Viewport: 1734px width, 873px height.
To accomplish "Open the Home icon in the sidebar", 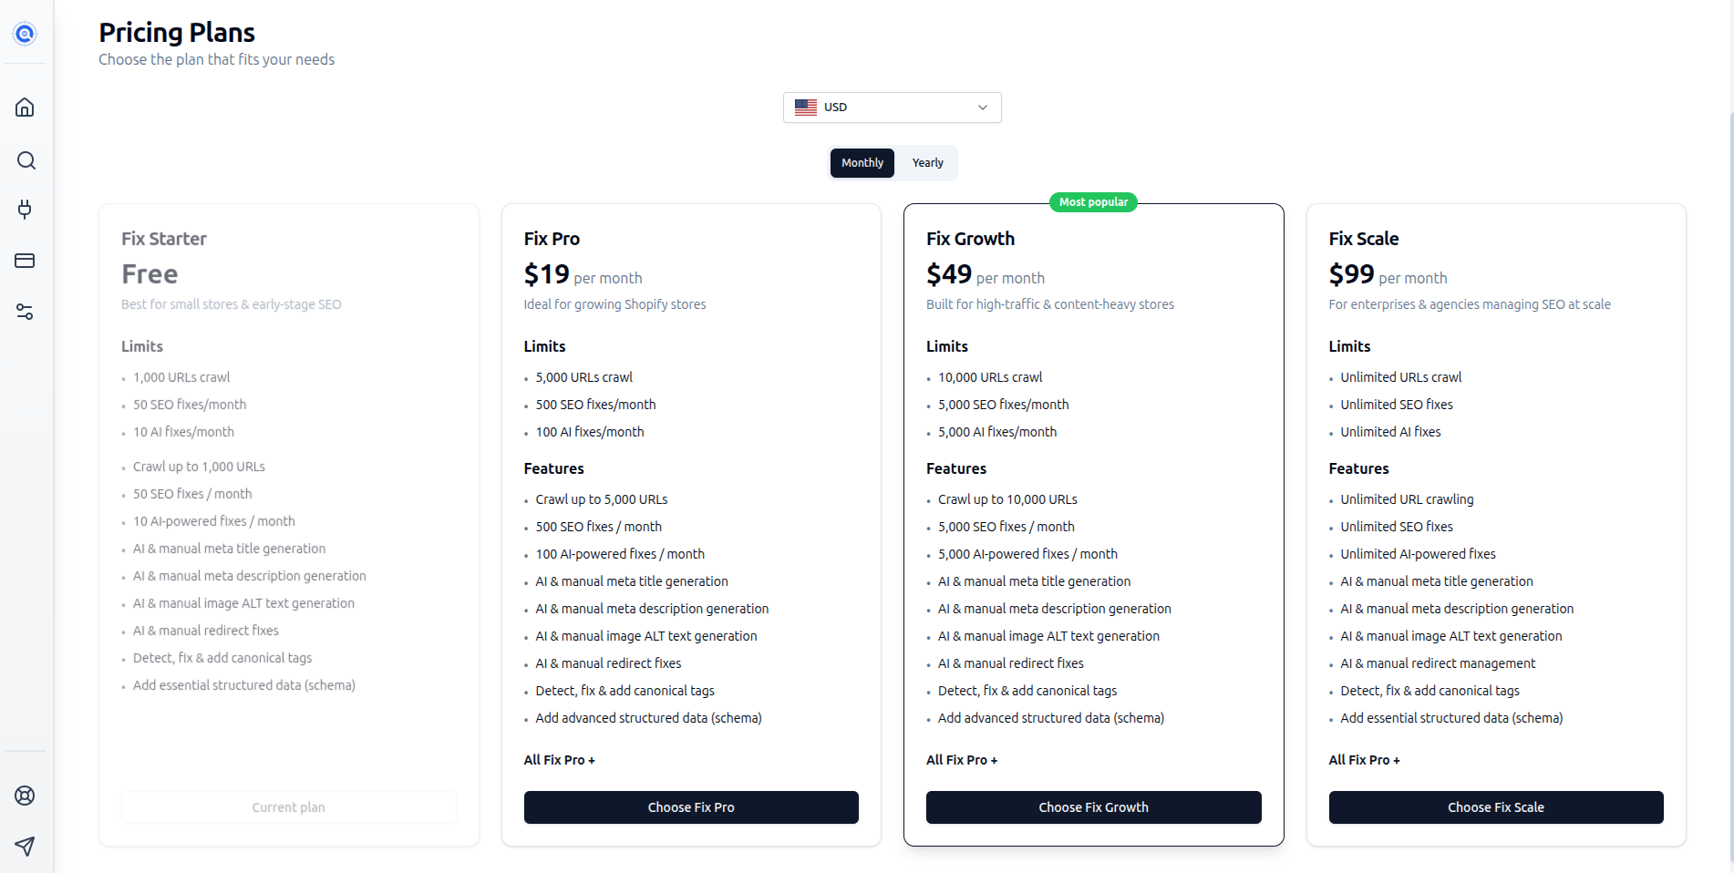I will (x=25, y=107).
